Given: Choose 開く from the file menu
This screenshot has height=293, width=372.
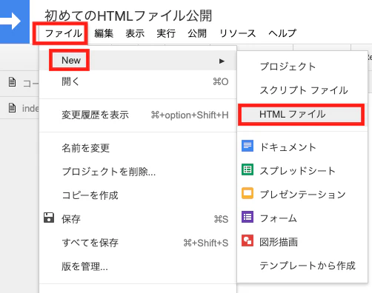Looking at the screenshot, I should tap(138, 81).
